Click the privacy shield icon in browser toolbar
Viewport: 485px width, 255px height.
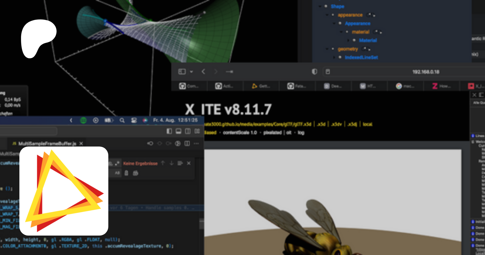[314, 72]
